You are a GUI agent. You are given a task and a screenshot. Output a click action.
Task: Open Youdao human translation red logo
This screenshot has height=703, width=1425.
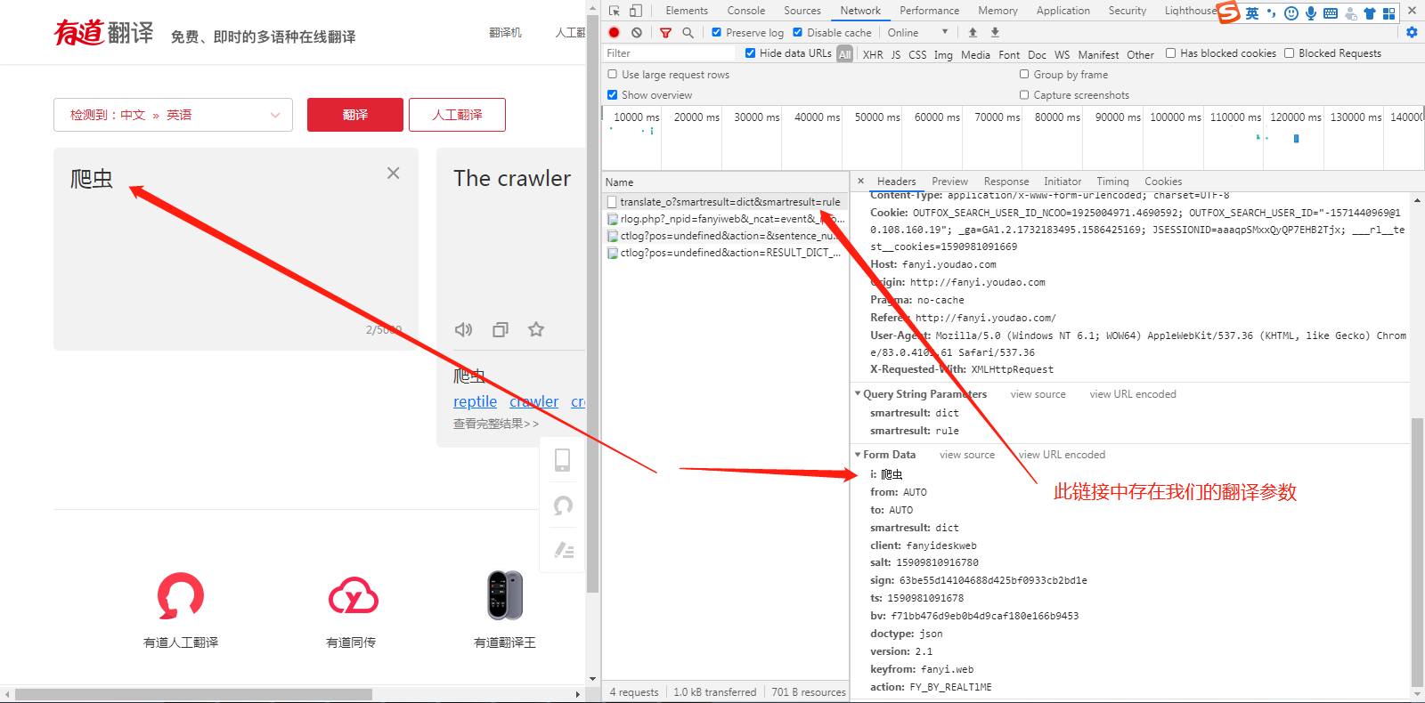tap(181, 595)
